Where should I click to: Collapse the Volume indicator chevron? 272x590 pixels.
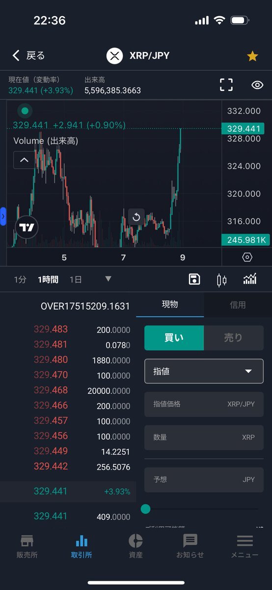(x=24, y=160)
